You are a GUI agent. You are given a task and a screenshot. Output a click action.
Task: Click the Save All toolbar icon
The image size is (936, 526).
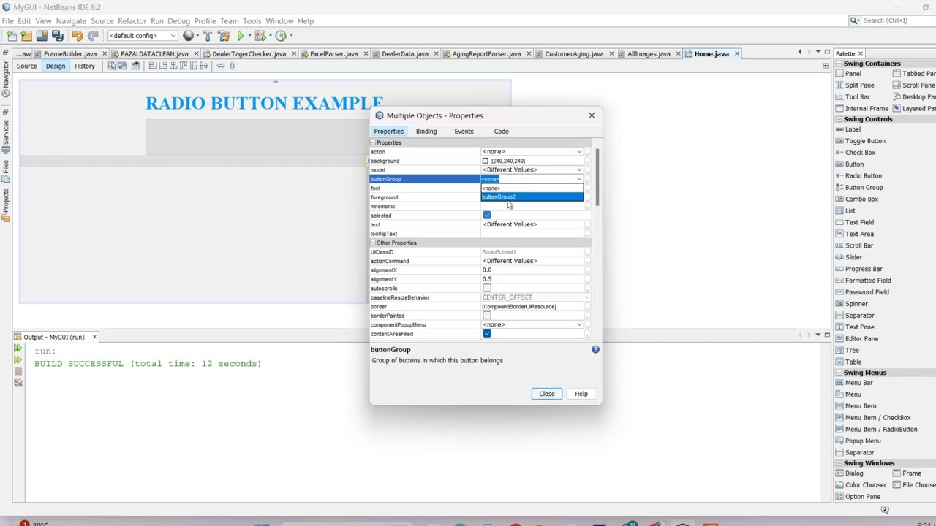(x=57, y=35)
